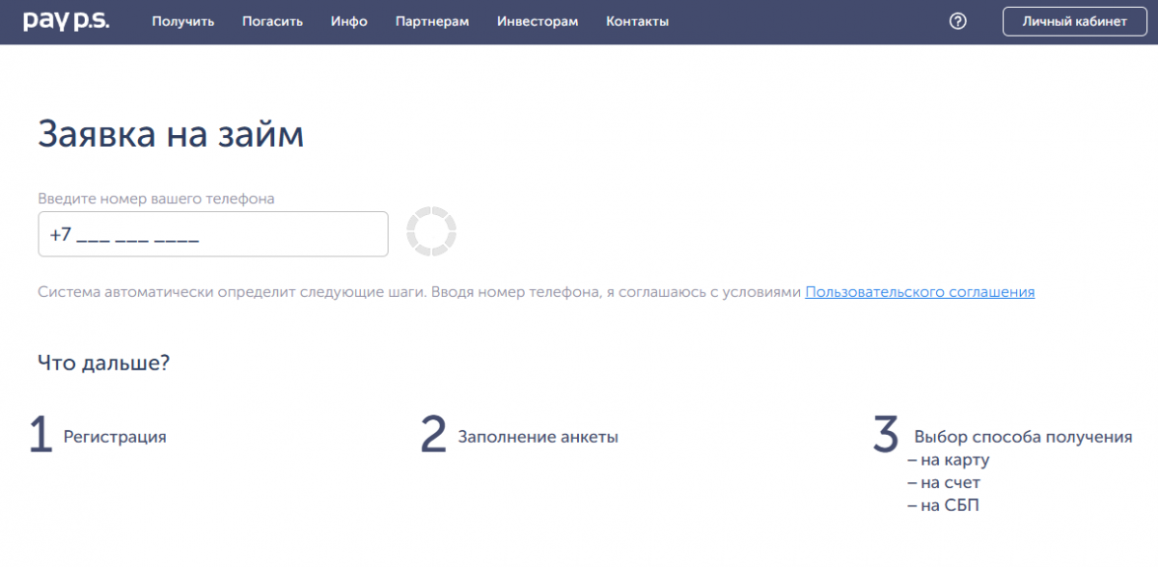Click the Регистрация step label

[x=115, y=437]
